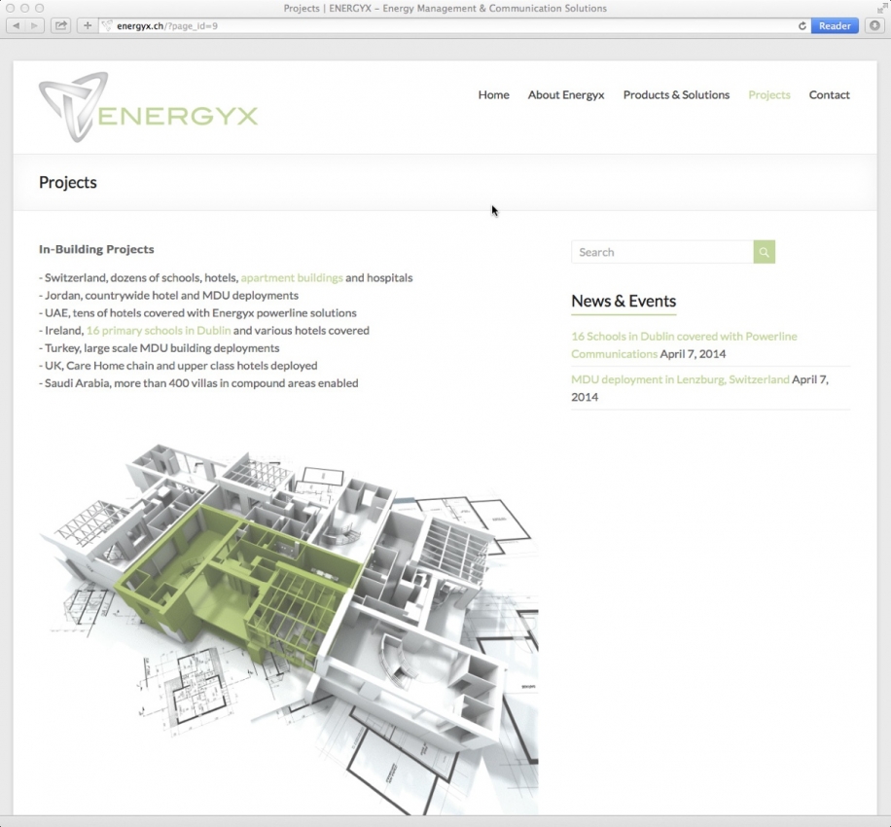Viewport: 891px width, 827px height.
Task: Select the Projects menu item
Action: (768, 95)
